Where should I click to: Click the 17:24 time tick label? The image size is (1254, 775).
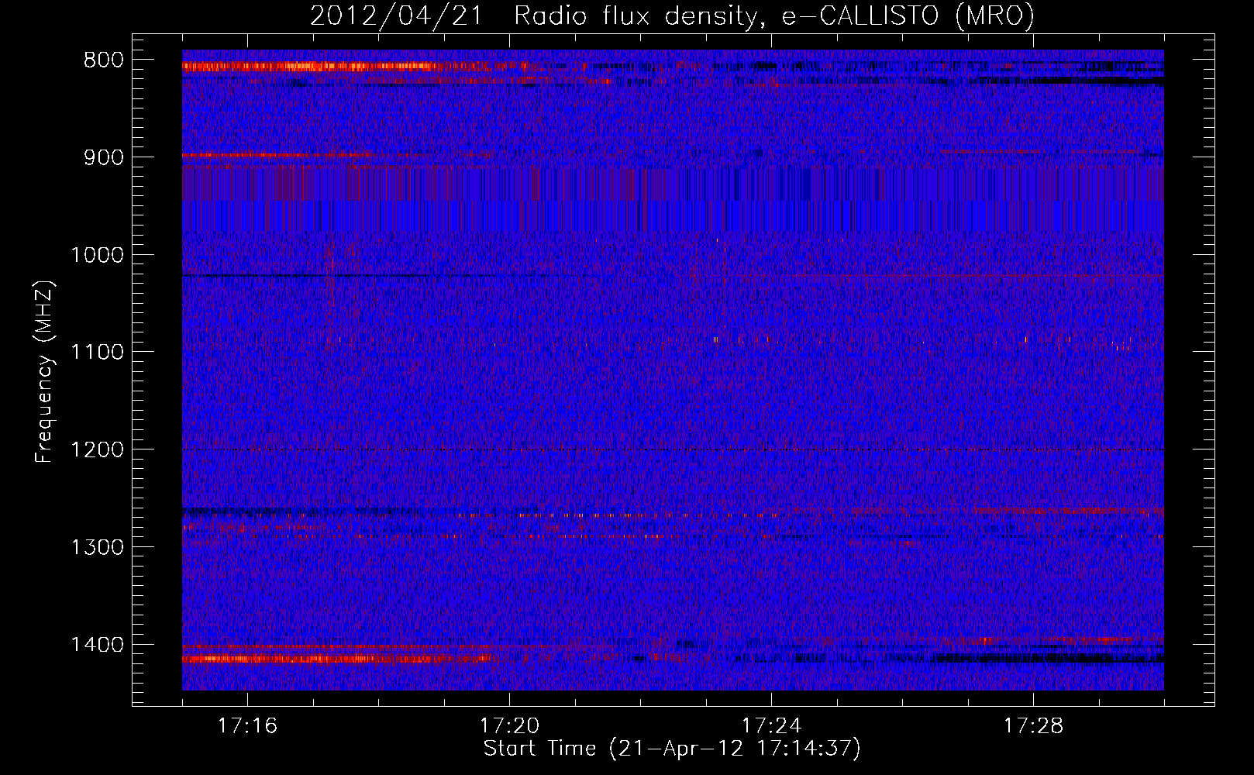771,726
